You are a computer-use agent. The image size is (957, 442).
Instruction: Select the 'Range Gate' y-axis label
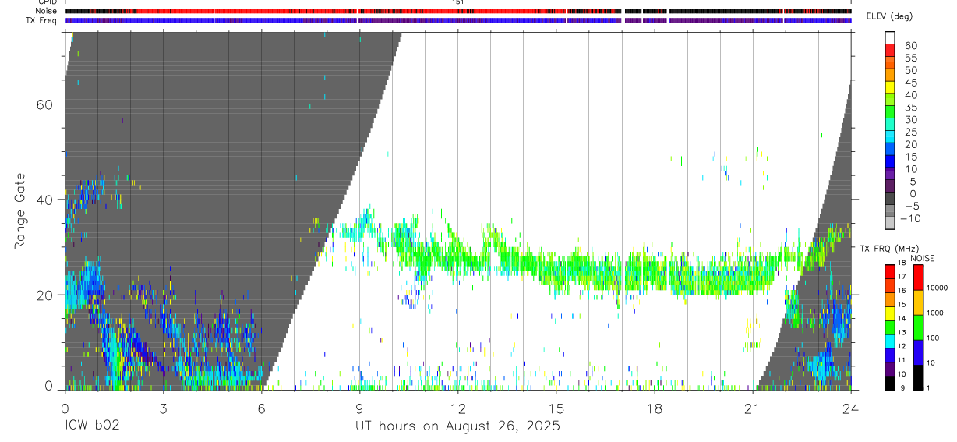point(21,211)
